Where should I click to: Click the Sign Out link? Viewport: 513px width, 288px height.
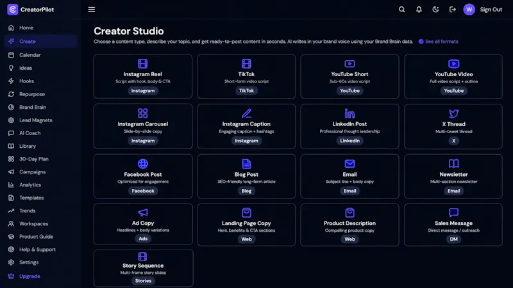click(491, 10)
